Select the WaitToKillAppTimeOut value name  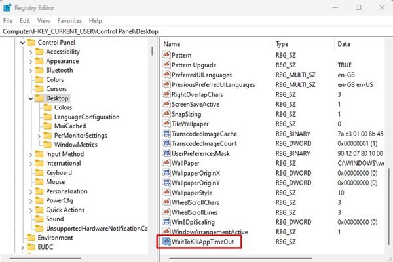pyautogui.click(x=202, y=242)
